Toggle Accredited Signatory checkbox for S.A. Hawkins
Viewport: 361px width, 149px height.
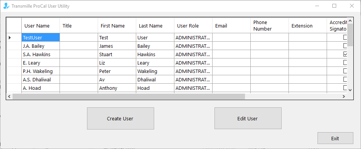click(345, 54)
